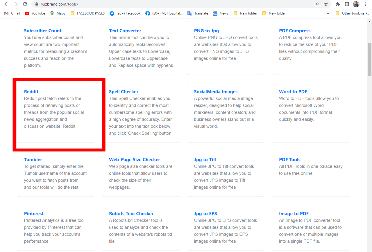The width and height of the screenshot is (372, 252).
Task: Click inside the address bar
Action: (x=116, y=4)
